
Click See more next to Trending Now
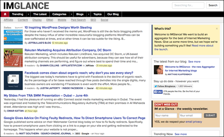point(181,134)
